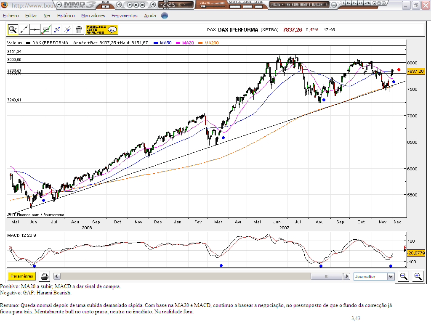Open the indicators chart icon

point(46,29)
